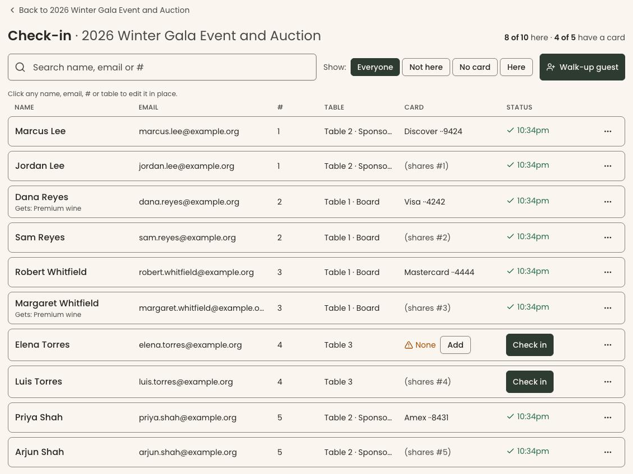Expand the menu for Luis Torres

tap(608, 382)
